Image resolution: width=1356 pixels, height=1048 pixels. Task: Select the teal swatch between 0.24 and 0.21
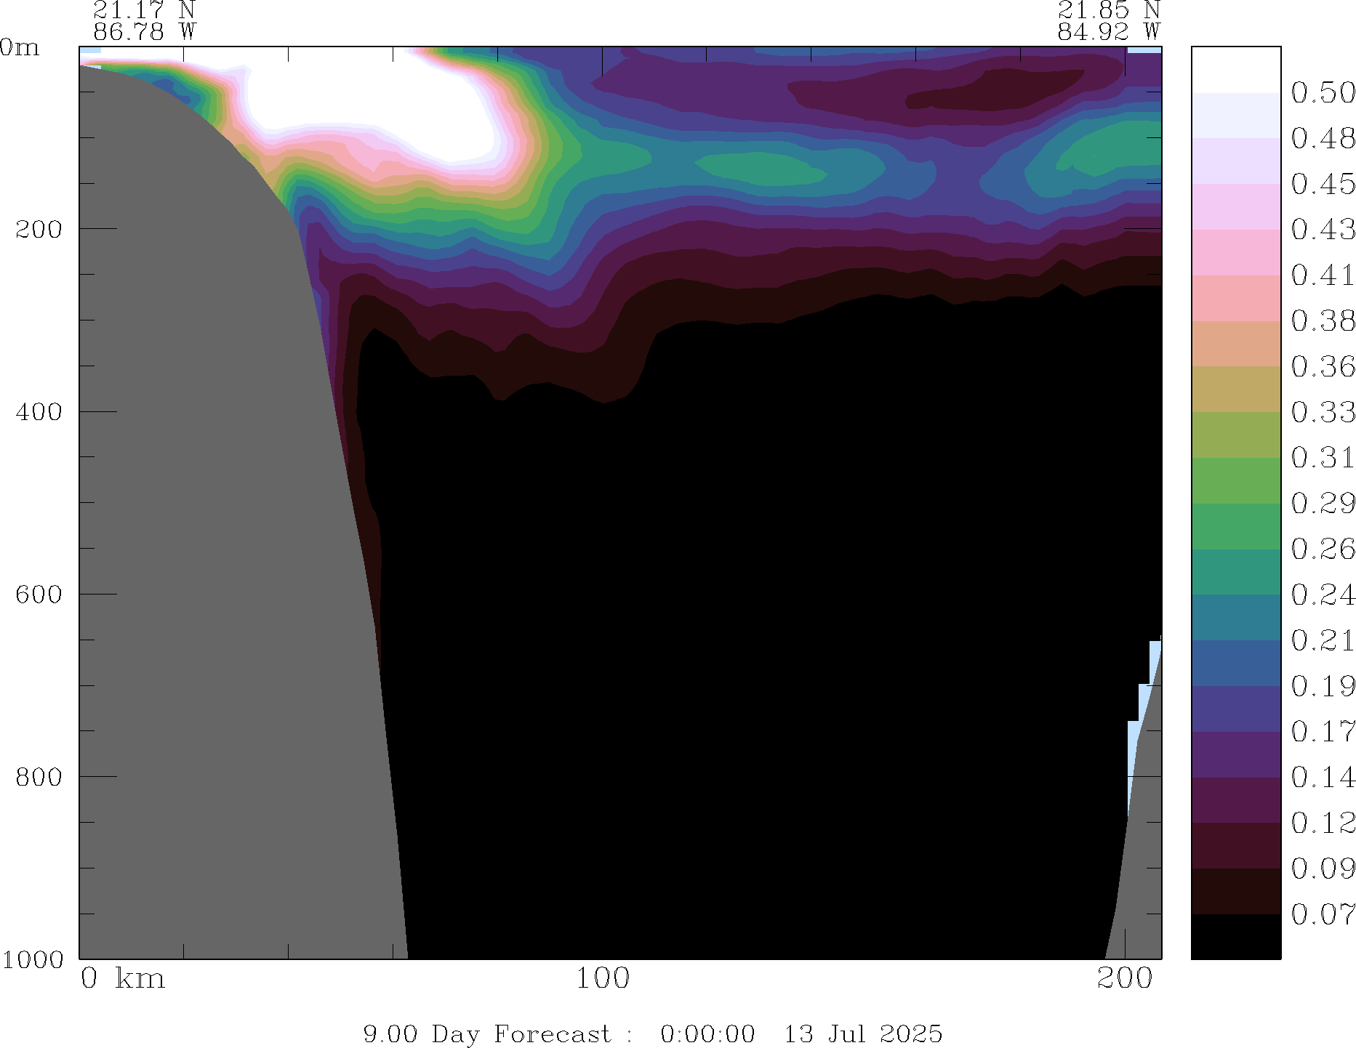[x=1235, y=618]
